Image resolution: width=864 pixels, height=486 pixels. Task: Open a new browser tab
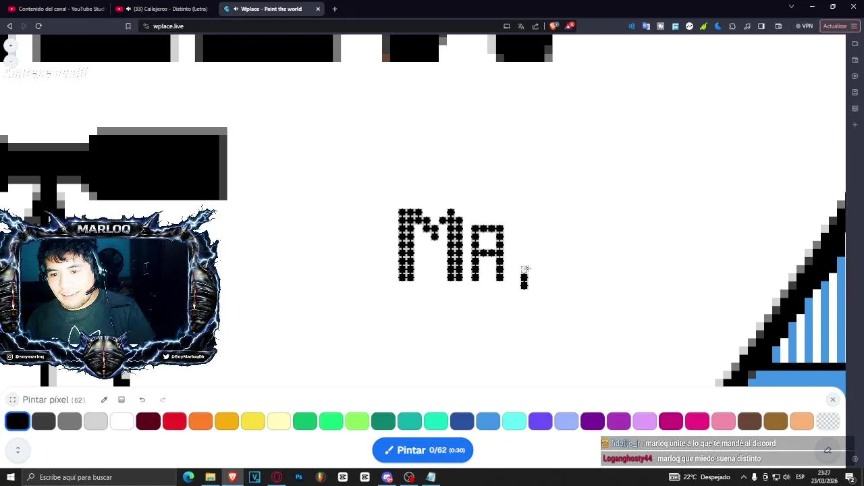pos(335,9)
